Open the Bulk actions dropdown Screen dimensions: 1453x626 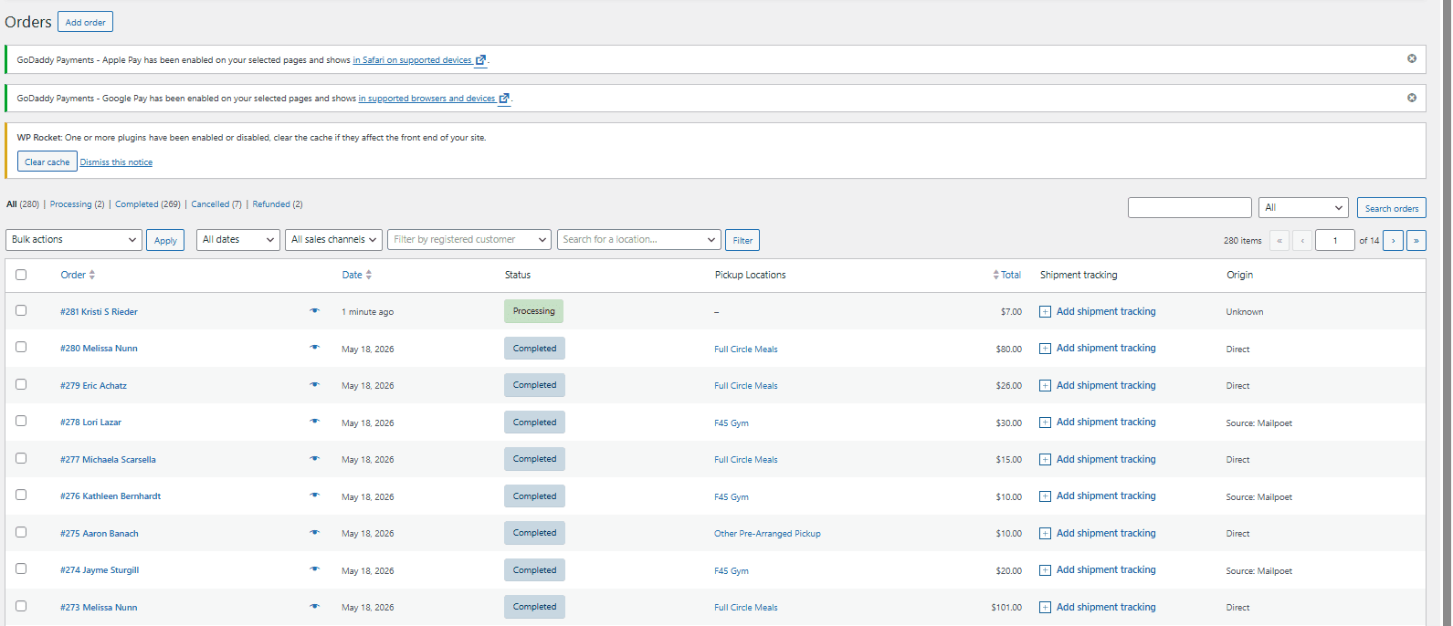[74, 239]
